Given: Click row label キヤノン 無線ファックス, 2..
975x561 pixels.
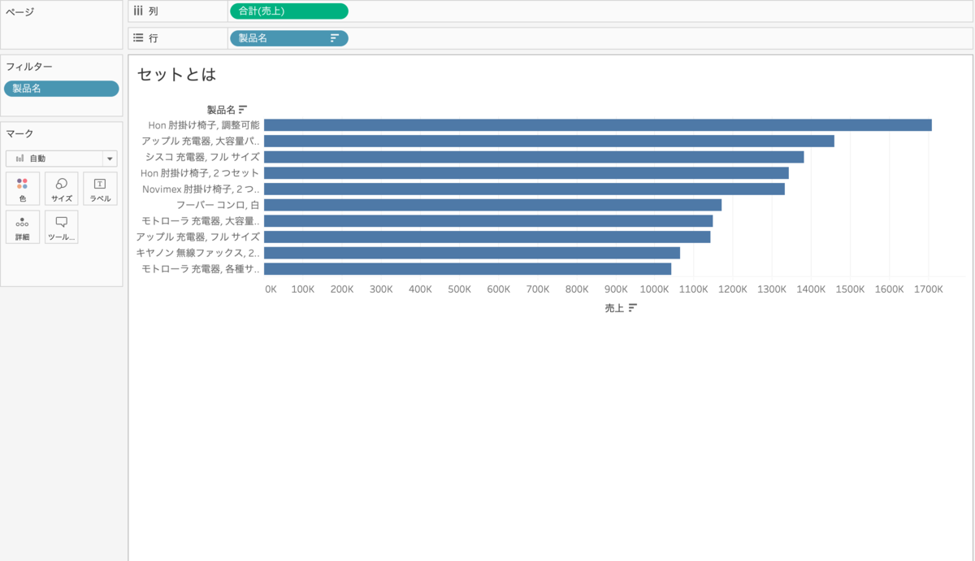Looking at the screenshot, I should point(198,253).
